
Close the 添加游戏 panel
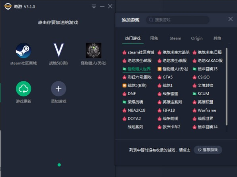click(230, 19)
